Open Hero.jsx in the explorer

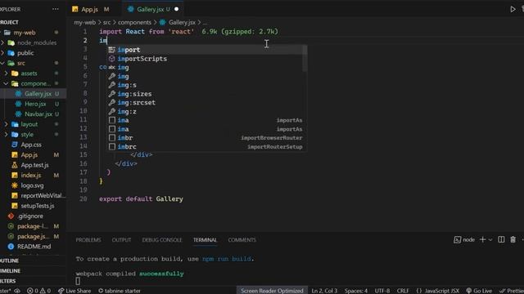pyautogui.click(x=35, y=104)
